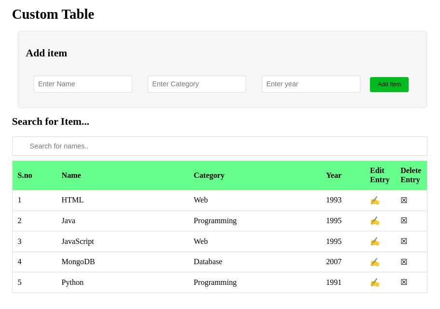Click the S.no column header
Image resolution: width=440 pixels, height=309 pixels.
[x=25, y=175]
